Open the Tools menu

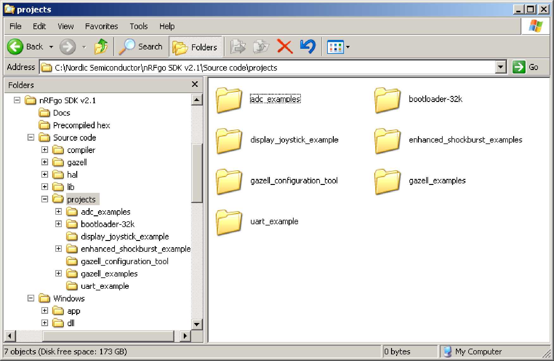pos(139,26)
